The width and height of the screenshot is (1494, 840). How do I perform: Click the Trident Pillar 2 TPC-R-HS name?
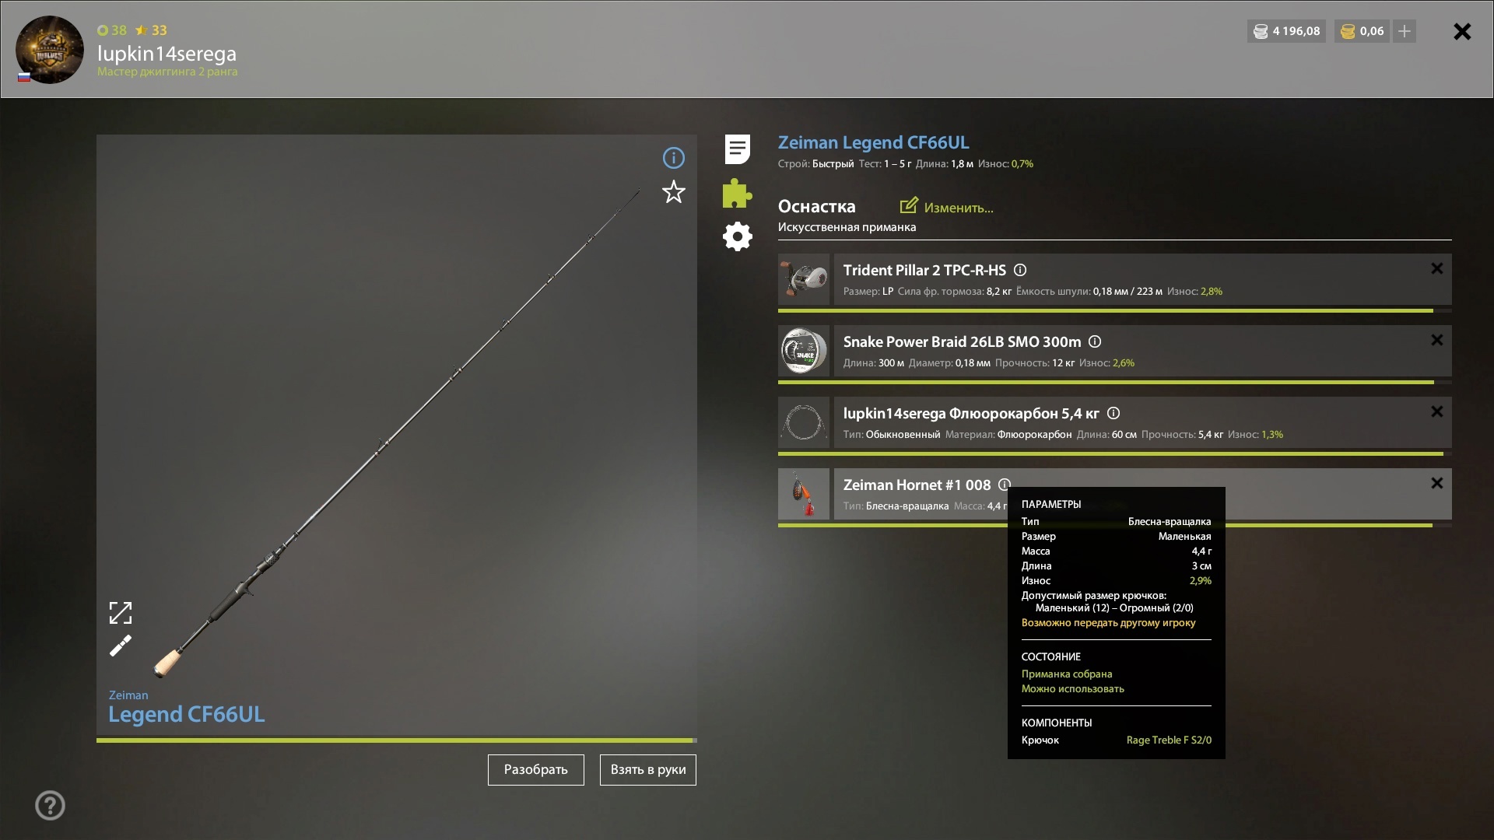924,270
